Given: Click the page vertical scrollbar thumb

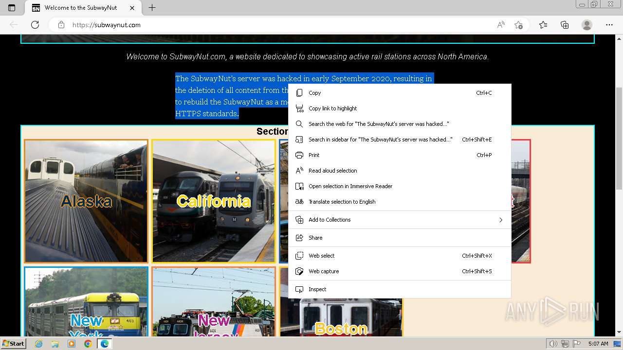Looking at the screenshot, I should [x=619, y=139].
